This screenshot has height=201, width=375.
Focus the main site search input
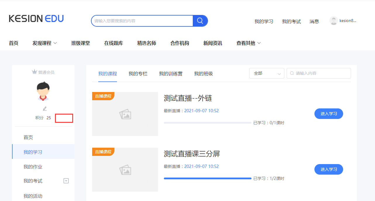pos(142,21)
